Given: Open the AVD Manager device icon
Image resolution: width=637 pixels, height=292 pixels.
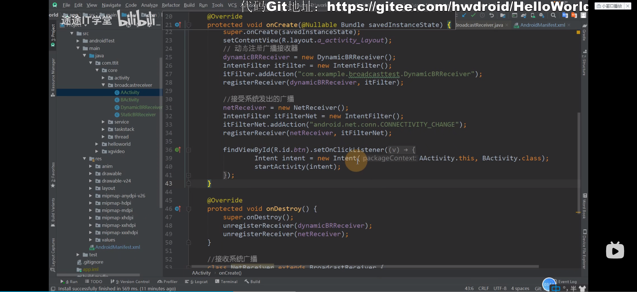Looking at the screenshot, I should point(533,15).
